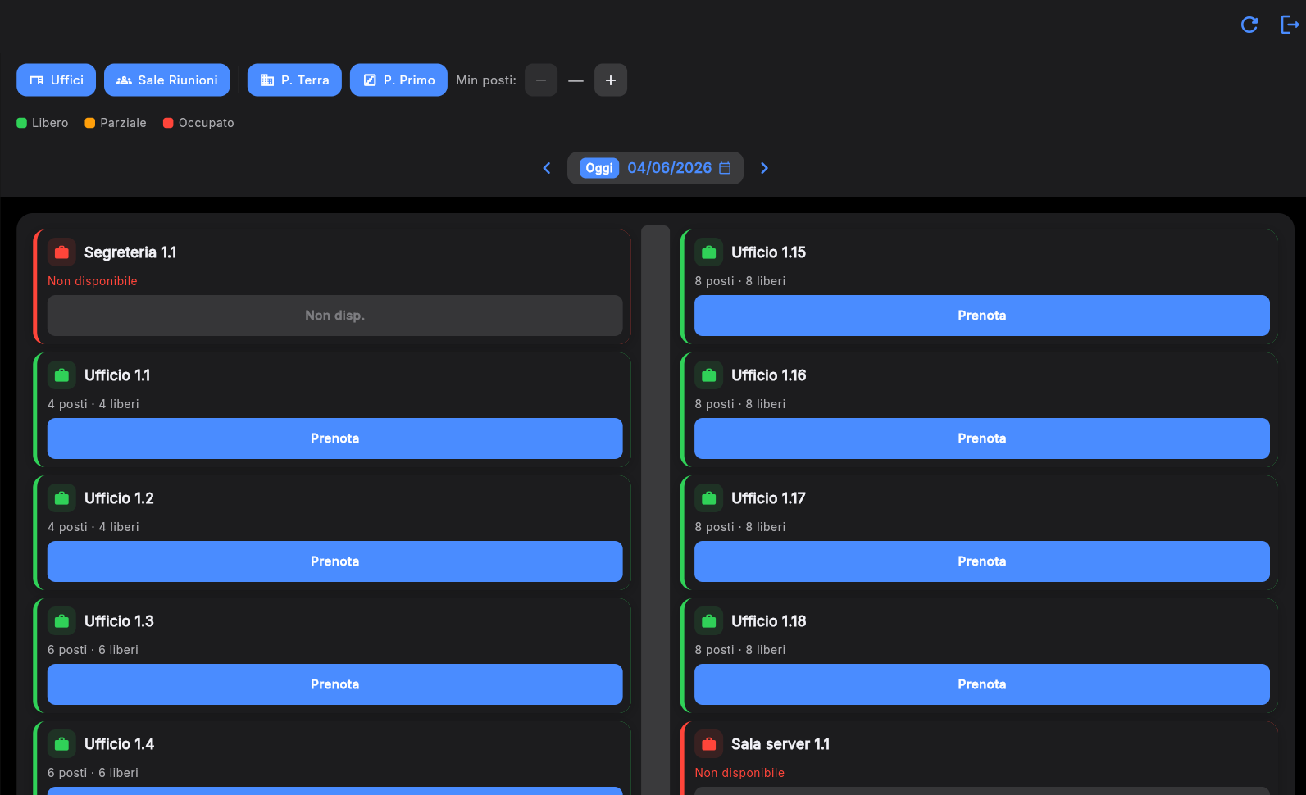The height and width of the screenshot is (795, 1306).
Task: Toggle the P. Primo floor filter
Action: pos(398,80)
